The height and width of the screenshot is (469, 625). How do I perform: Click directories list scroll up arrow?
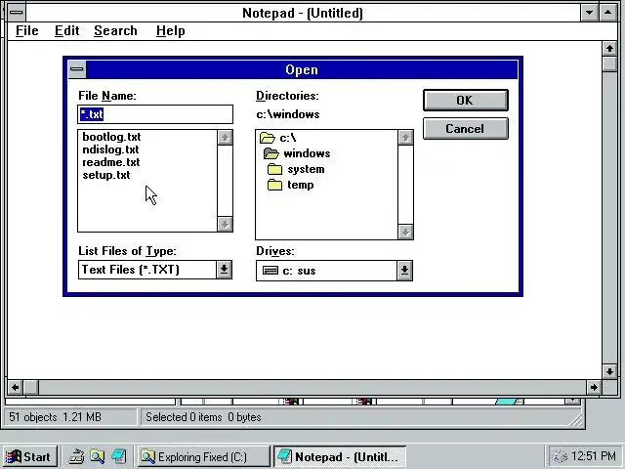click(x=405, y=138)
